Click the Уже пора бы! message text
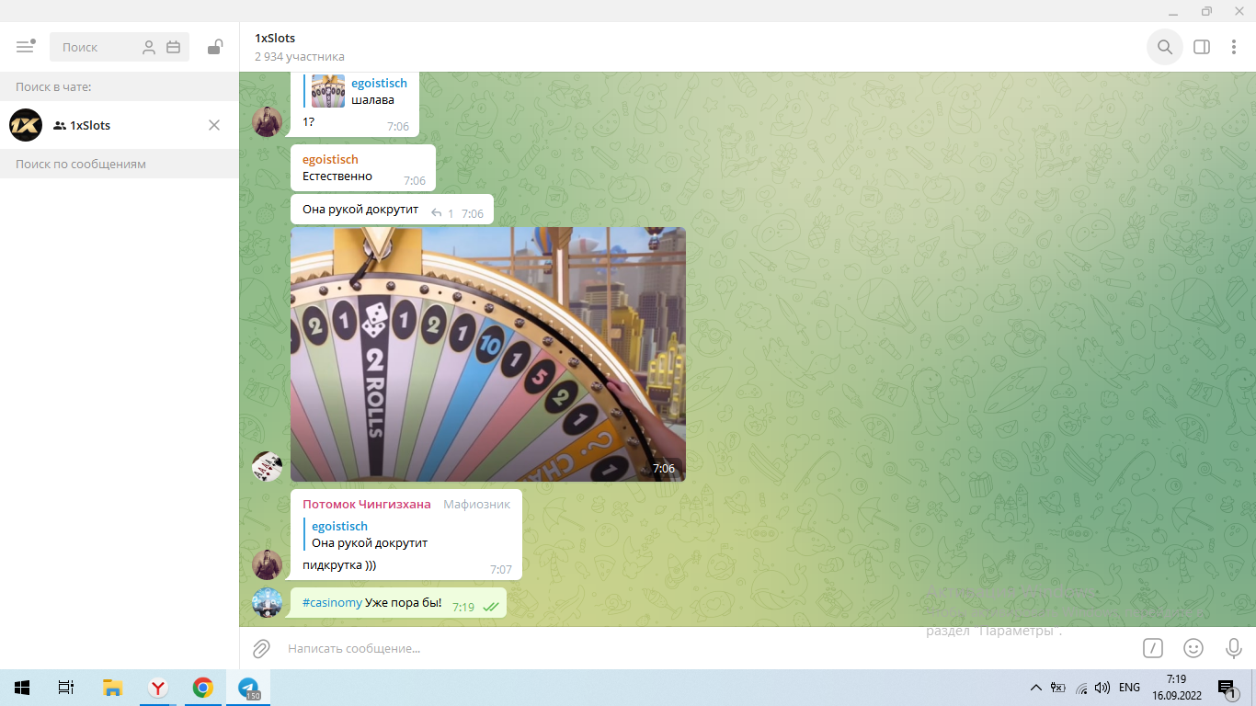 point(403,604)
